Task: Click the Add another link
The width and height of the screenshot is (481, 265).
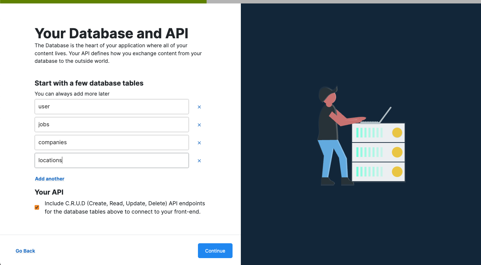Action: (x=49, y=179)
